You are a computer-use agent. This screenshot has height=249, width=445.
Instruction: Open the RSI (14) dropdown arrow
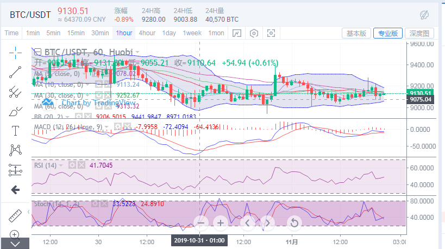click(x=61, y=165)
